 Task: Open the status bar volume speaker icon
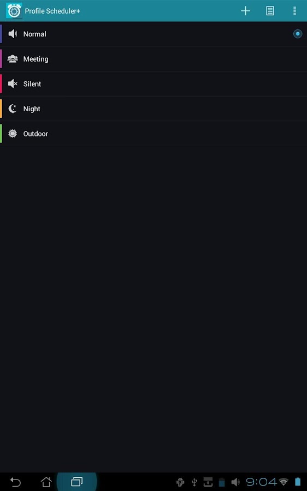[x=235, y=482]
